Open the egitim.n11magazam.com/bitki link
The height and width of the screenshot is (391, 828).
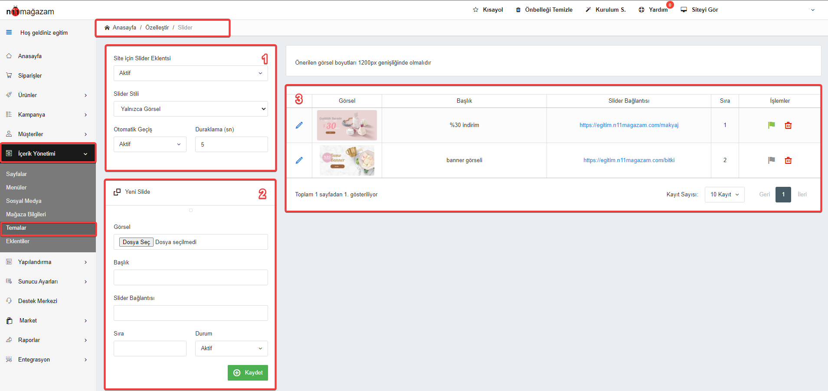[629, 160]
